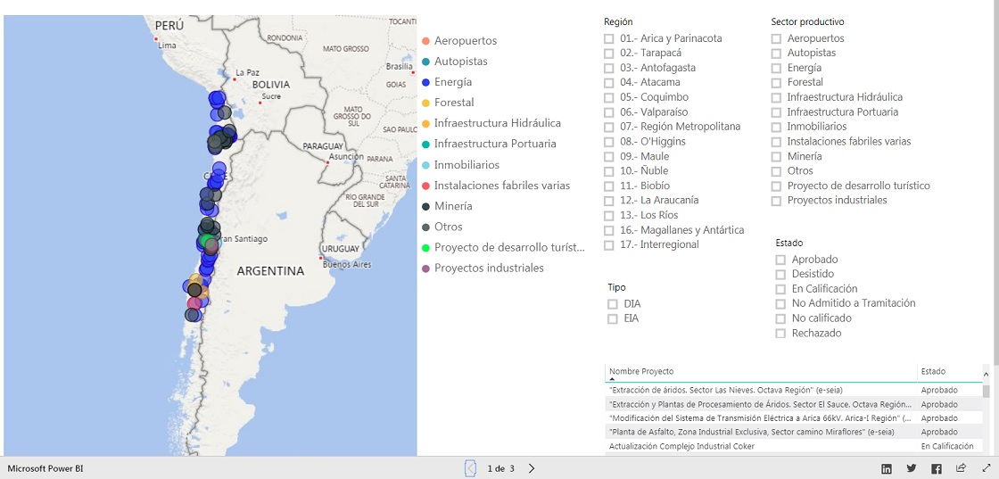Image resolution: width=999 pixels, height=479 pixels.
Task: Sort by Nombre Proyecto column header
Action: coord(641,371)
